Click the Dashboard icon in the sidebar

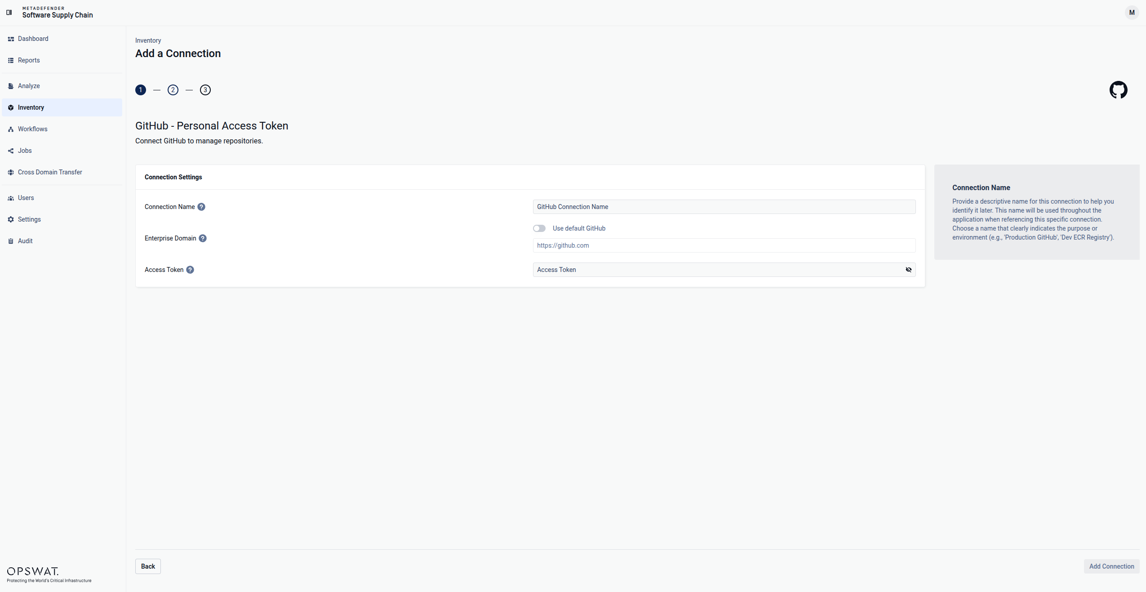pyautogui.click(x=11, y=39)
